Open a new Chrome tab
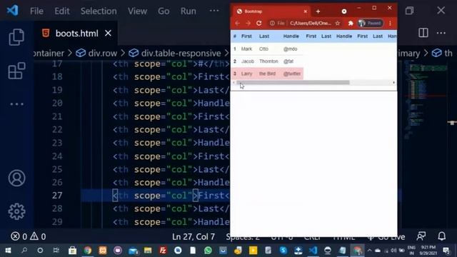 click(x=318, y=11)
